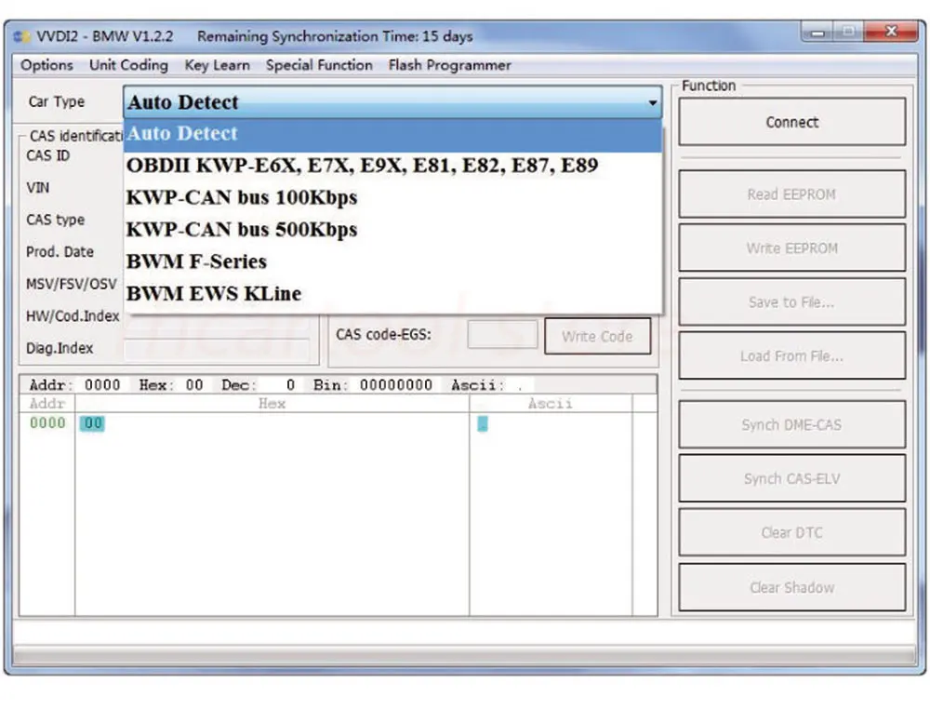Open the Key Learn menu
The width and height of the screenshot is (930, 709).
[217, 65]
